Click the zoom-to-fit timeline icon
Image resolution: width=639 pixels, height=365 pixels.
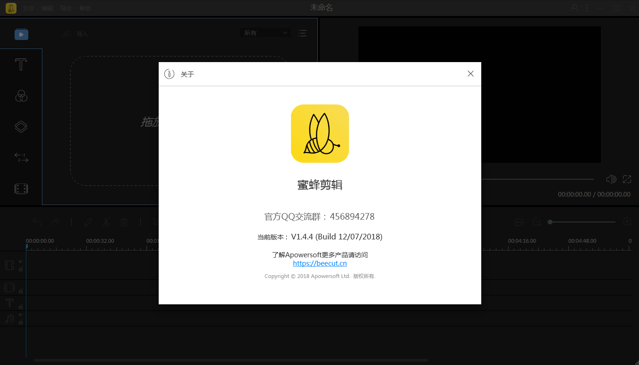point(519,222)
